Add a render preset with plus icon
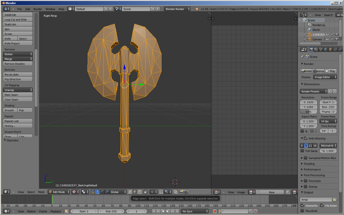This screenshot has width=344, height=215. [330, 91]
